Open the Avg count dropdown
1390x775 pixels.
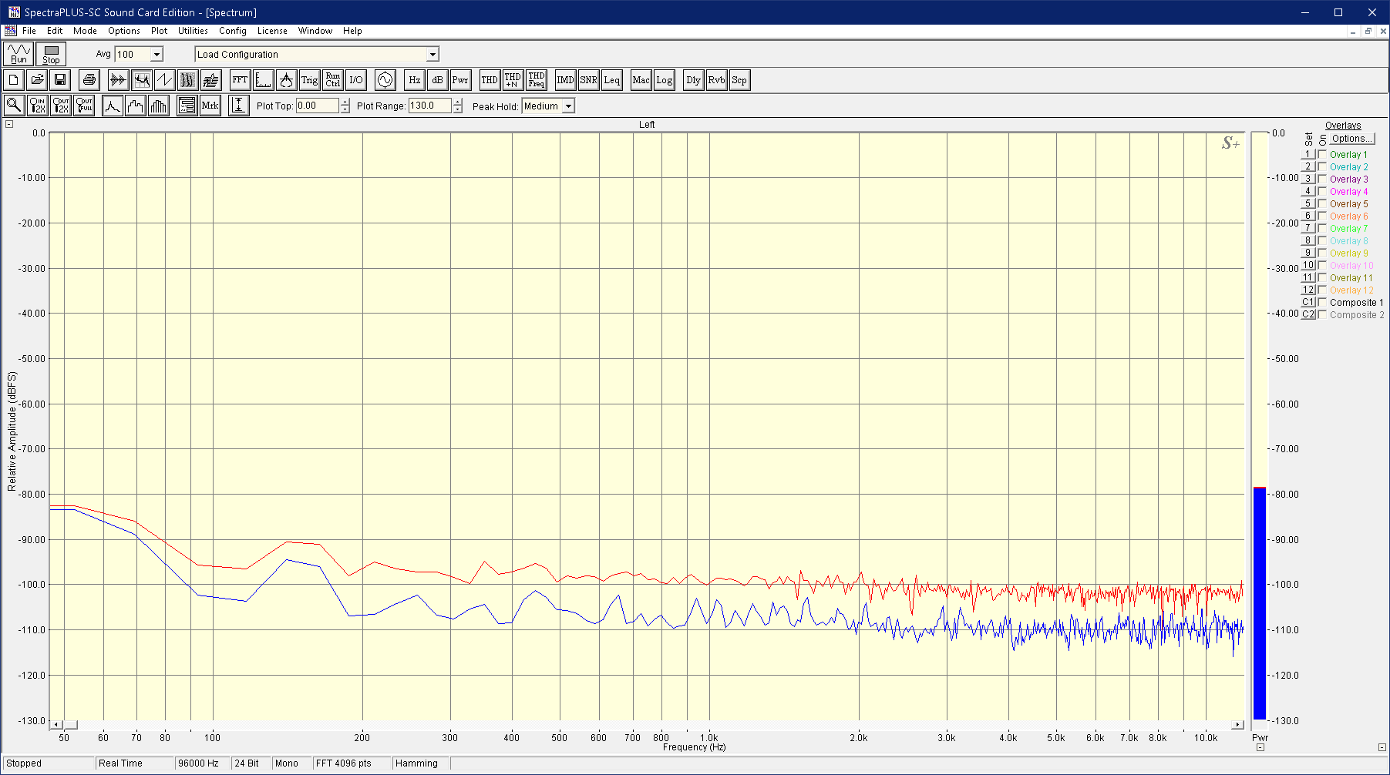pyautogui.click(x=157, y=55)
